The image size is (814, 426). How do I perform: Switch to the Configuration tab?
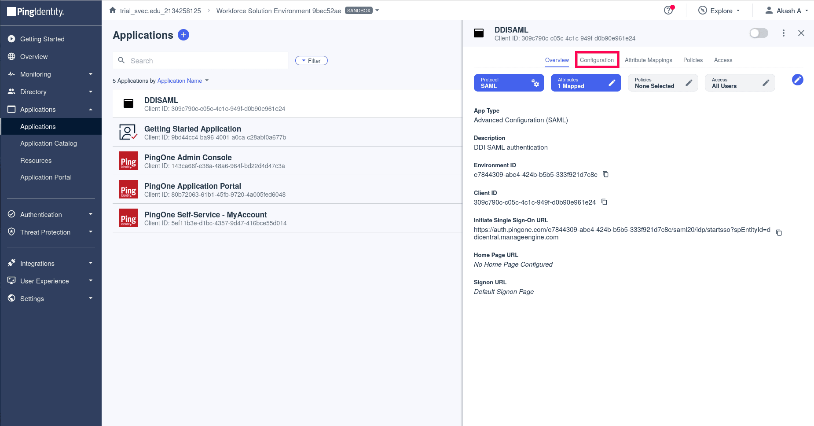coord(597,60)
